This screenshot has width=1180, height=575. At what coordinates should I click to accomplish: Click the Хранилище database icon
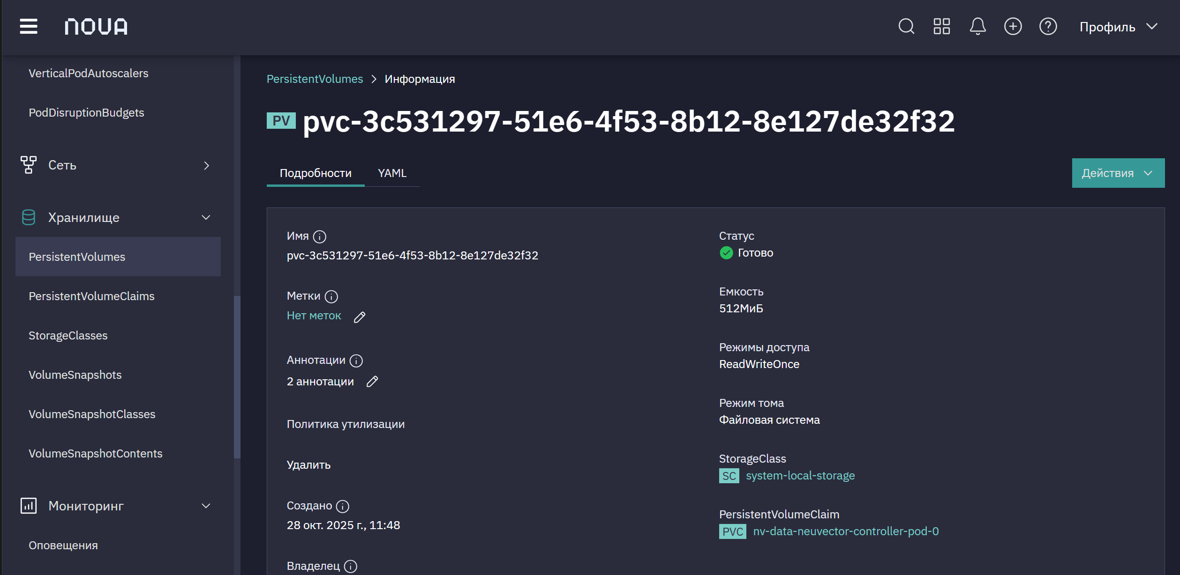pyautogui.click(x=29, y=217)
